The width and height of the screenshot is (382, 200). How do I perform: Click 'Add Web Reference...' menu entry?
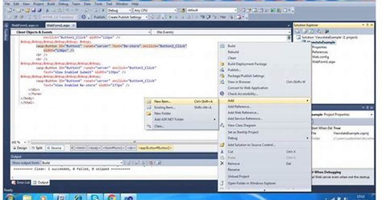click(264, 112)
